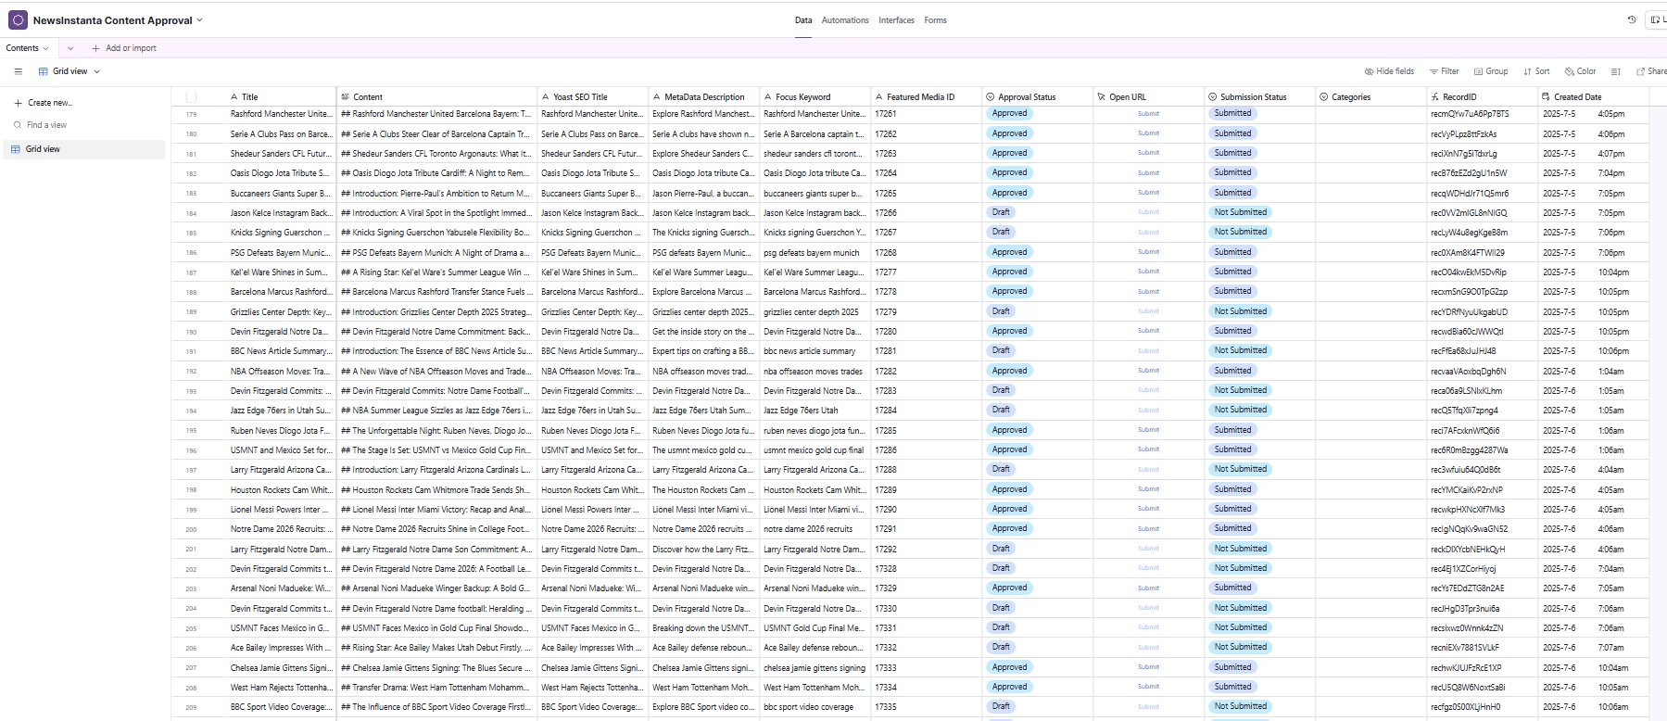Click RecordID cell recmQYw7uA6Pp7BTS

click(1483, 114)
